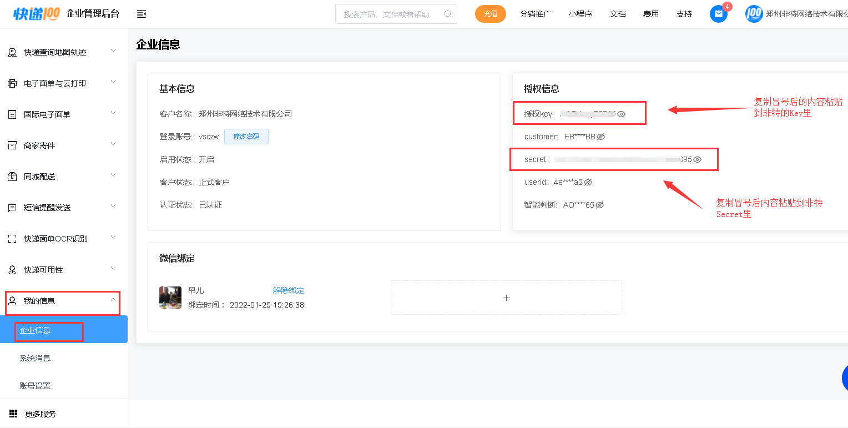Click the 更多服务 grid icon
848x428 pixels.
tap(13, 414)
